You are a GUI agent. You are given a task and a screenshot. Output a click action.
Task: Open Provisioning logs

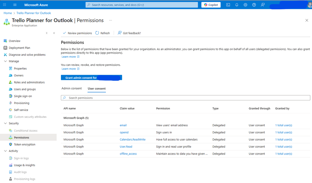(x=24, y=179)
